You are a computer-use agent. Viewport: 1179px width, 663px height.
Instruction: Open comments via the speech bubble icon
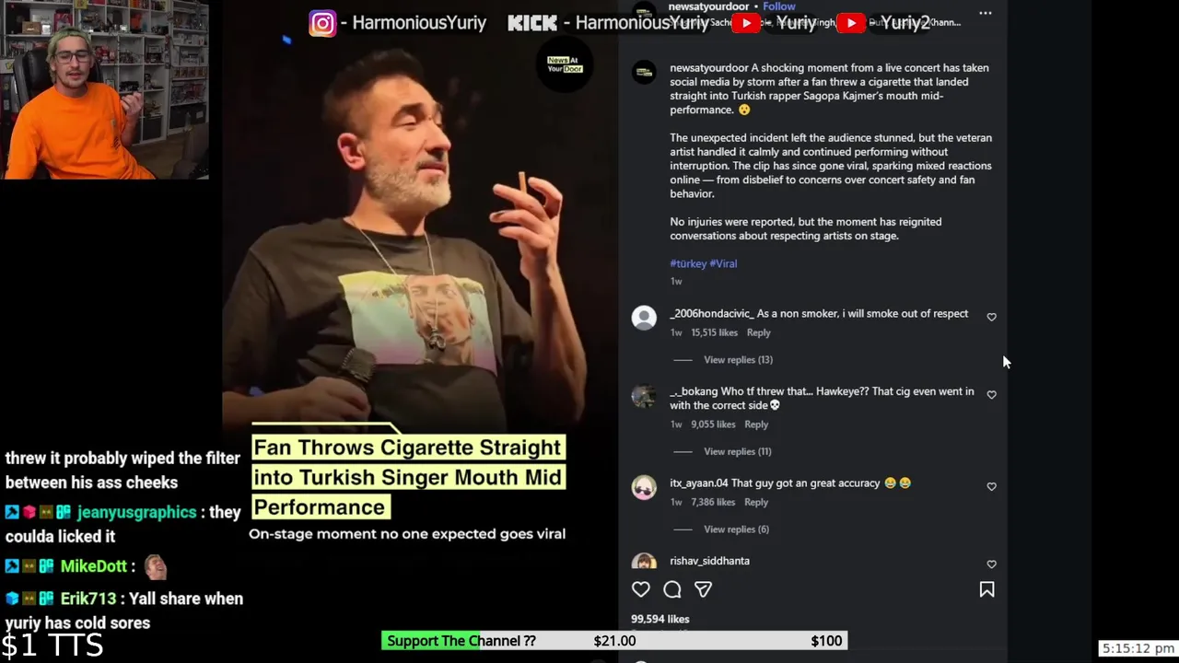point(672,589)
